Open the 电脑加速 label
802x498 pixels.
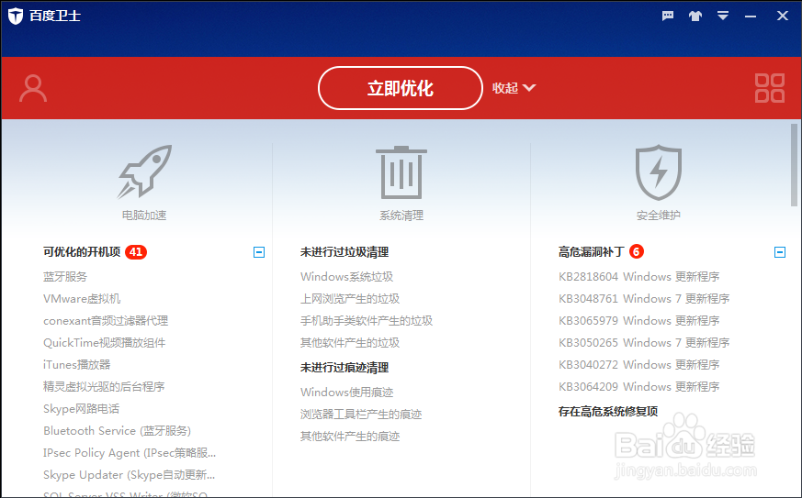pyautogui.click(x=144, y=215)
